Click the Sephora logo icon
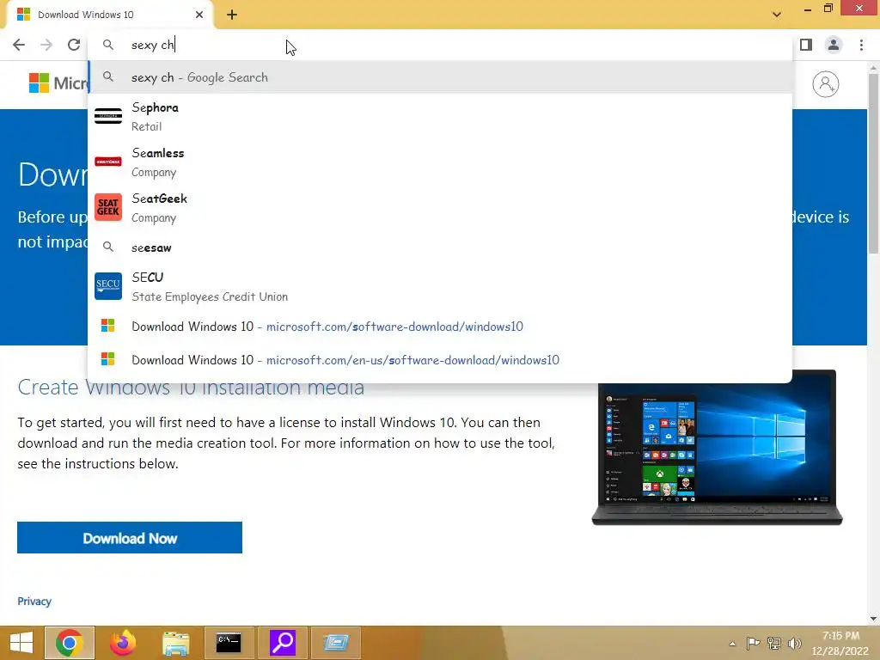 tap(108, 116)
